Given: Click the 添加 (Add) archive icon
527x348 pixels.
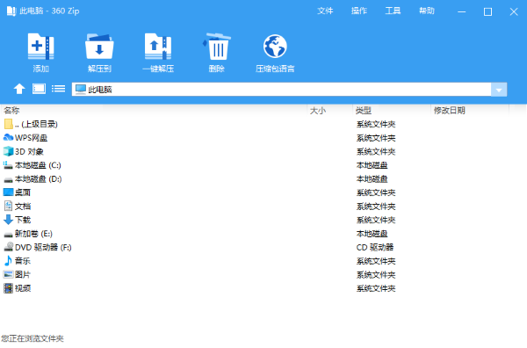Looking at the screenshot, I should point(40,47).
